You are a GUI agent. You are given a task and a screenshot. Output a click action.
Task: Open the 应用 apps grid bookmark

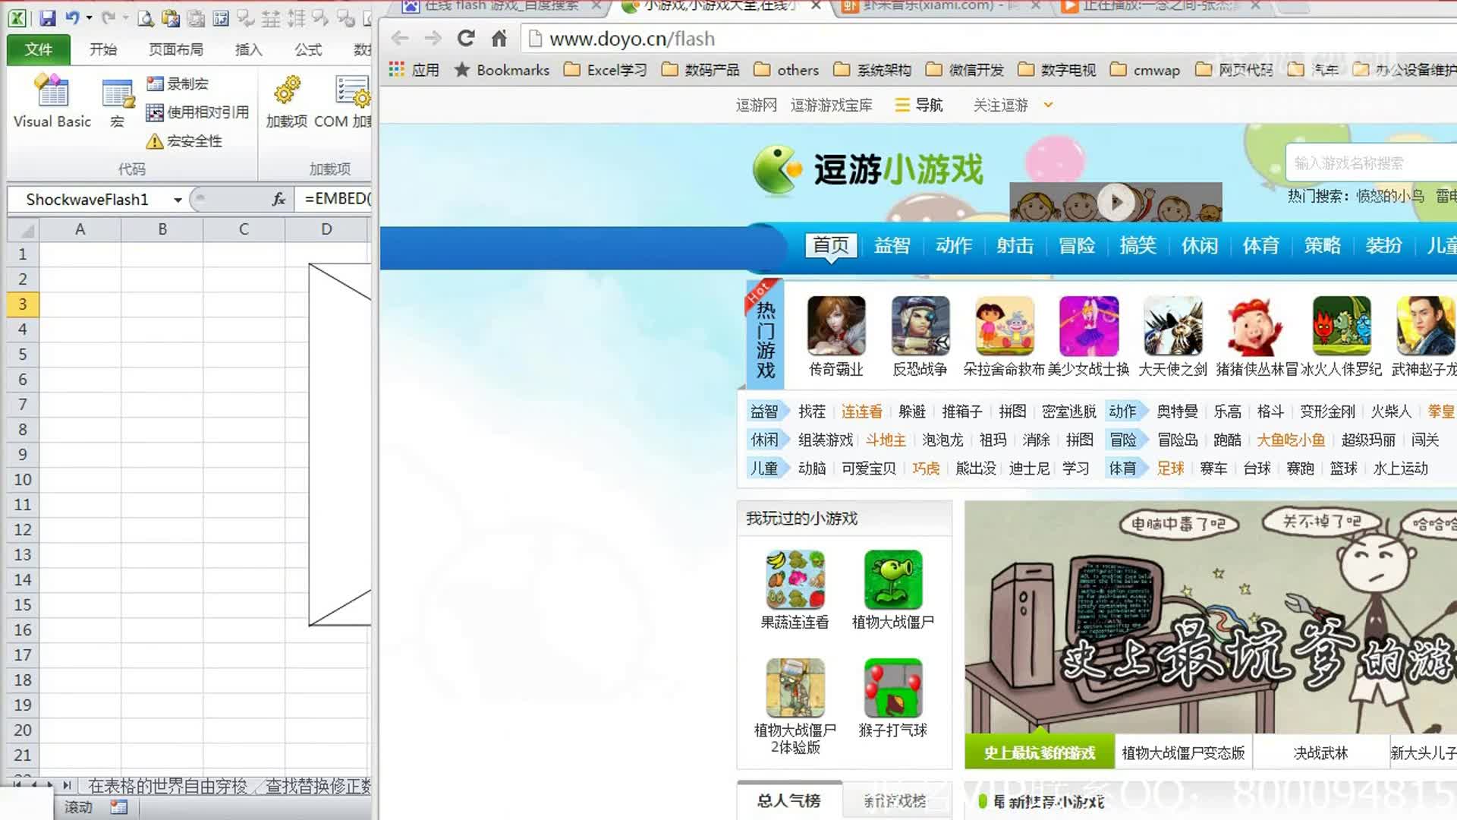(x=414, y=70)
